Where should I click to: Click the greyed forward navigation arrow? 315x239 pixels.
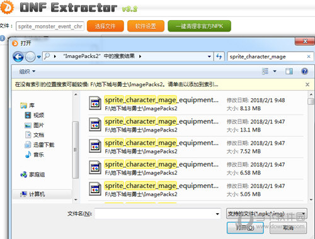[x=30, y=57]
